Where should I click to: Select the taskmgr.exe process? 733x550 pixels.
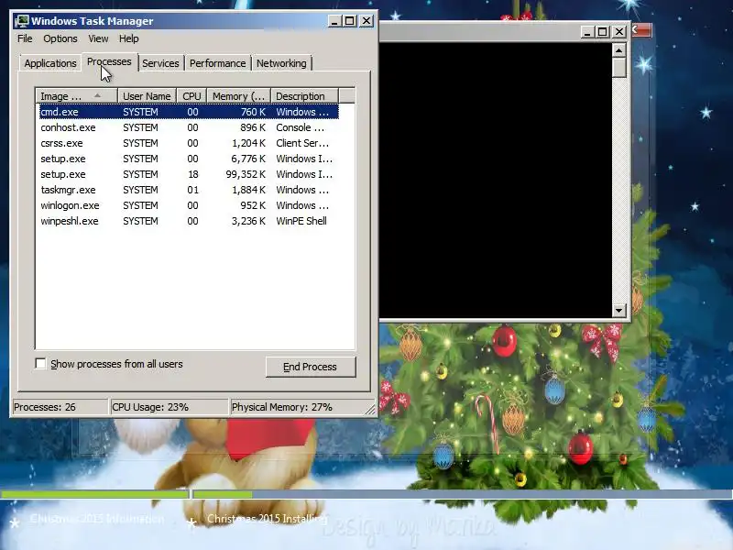189,190
